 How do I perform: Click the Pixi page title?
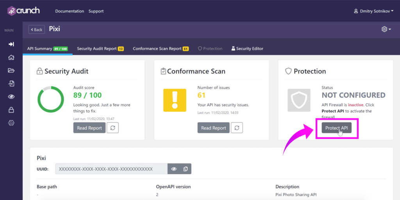54,29
